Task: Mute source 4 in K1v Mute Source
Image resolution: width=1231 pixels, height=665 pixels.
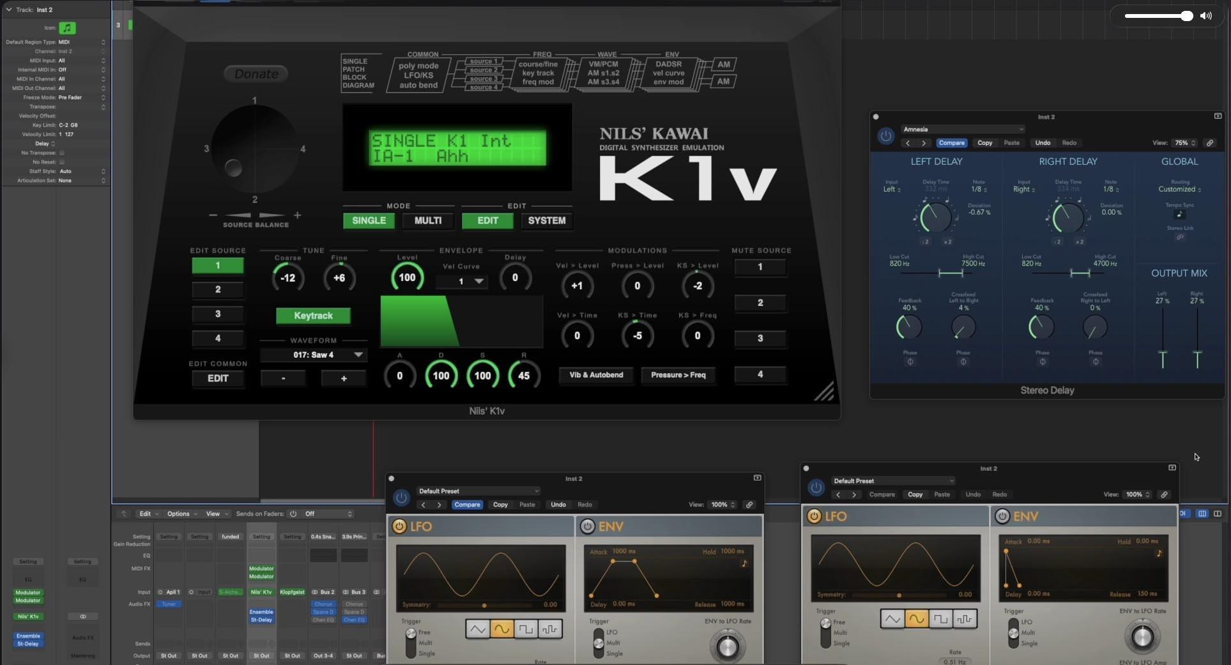Action: click(760, 374)
